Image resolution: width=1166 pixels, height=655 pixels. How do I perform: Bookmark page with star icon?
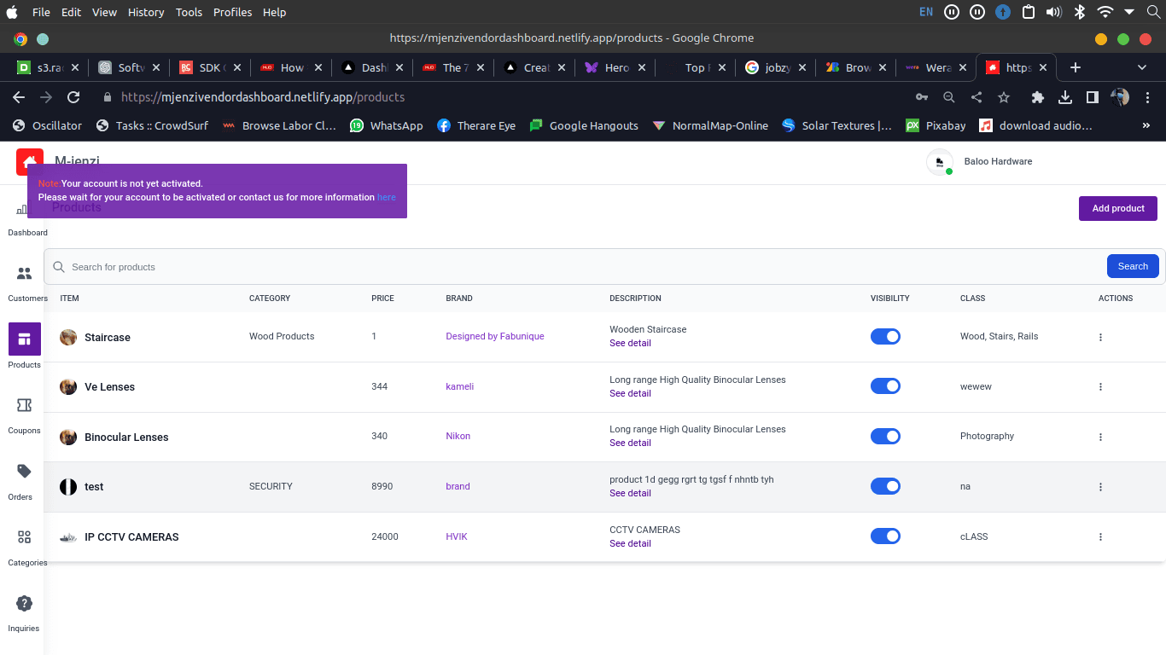click(1004, 97)
